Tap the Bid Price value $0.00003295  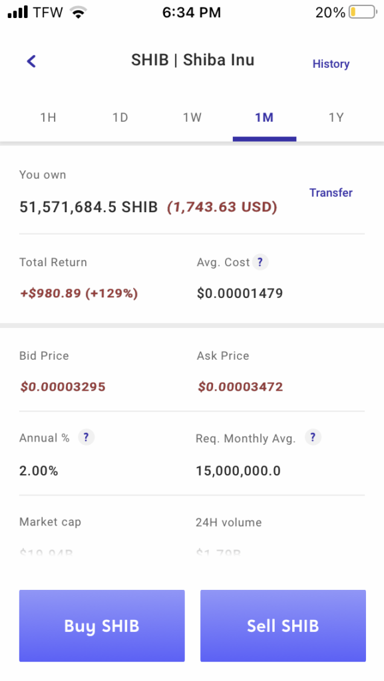point(63,386)
